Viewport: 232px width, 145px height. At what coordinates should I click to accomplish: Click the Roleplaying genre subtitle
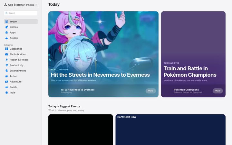(x=66, y=92)
